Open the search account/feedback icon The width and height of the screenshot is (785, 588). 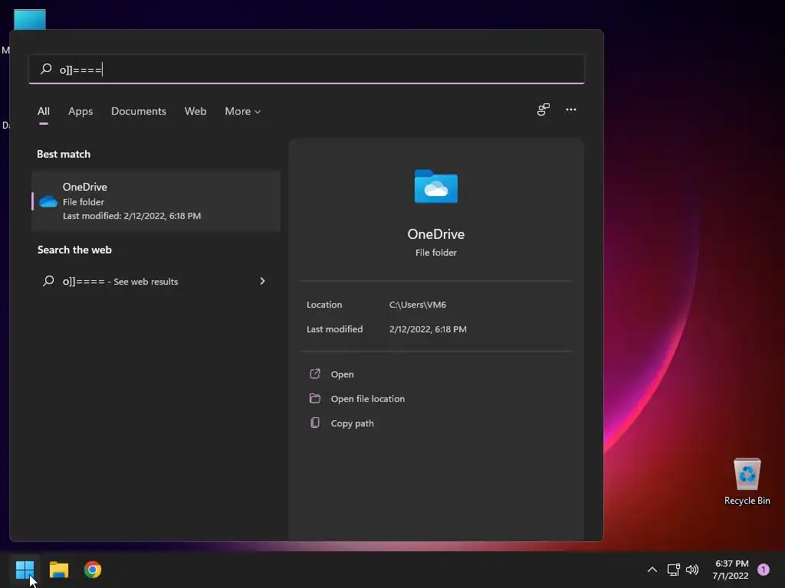pyautogui.click(x=544, y=109)
